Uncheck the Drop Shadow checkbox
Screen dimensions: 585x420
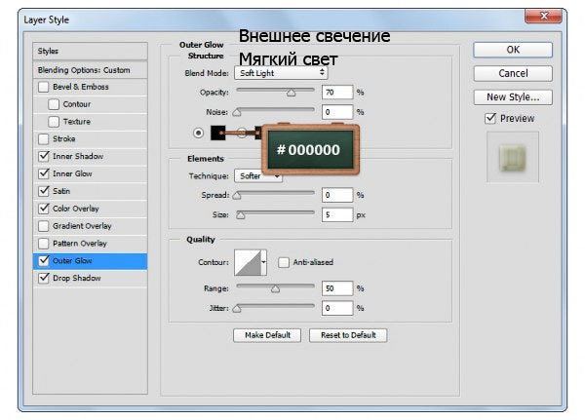(43, 279)
